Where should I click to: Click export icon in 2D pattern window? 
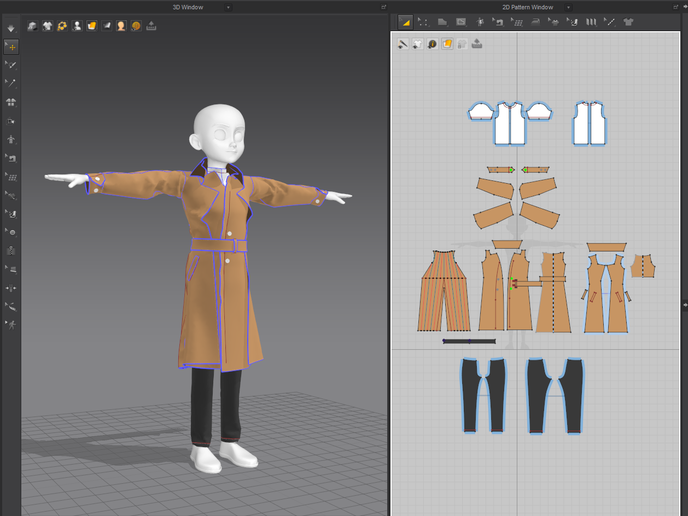point(477,44)
